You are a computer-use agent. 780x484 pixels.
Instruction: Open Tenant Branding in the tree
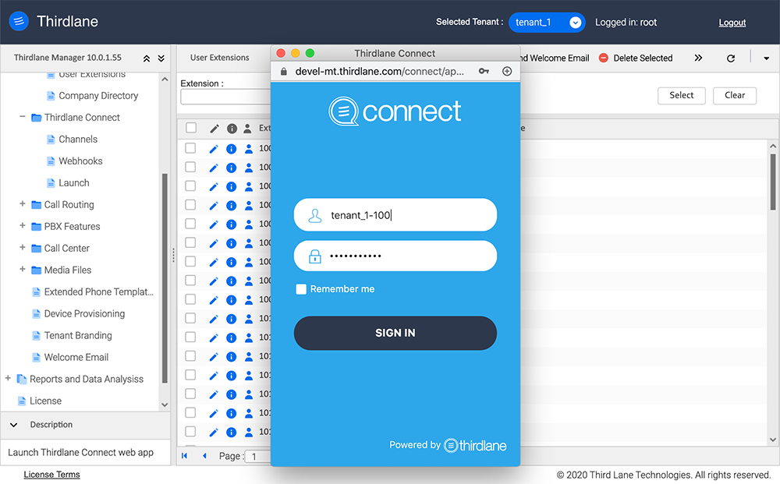(77, 335)
